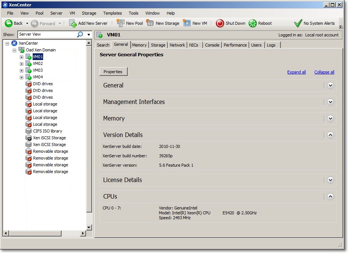348x253 pixels.
Task: Click the Logged in as Local root account text
Action: [309, 35]
